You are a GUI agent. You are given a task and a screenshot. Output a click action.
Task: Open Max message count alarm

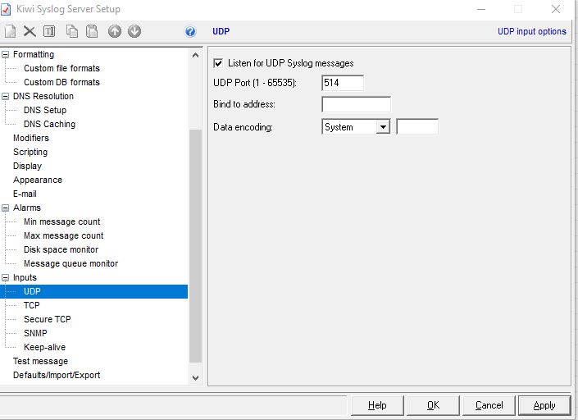pos(63,235)
